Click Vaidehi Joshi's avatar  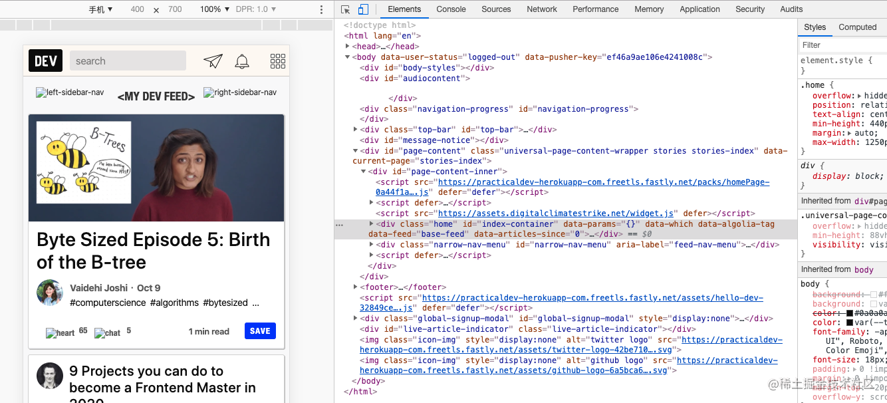click(50, 293)
